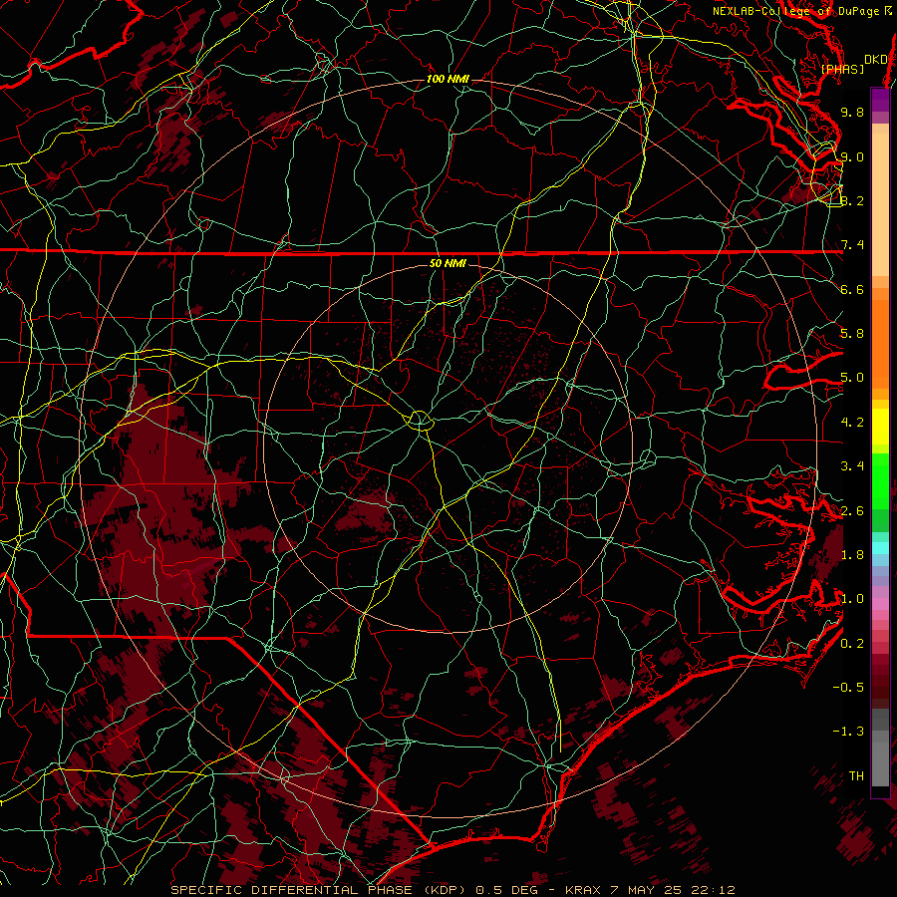
Task: Click the 9.0 color scale value
Action: point(852,156)
